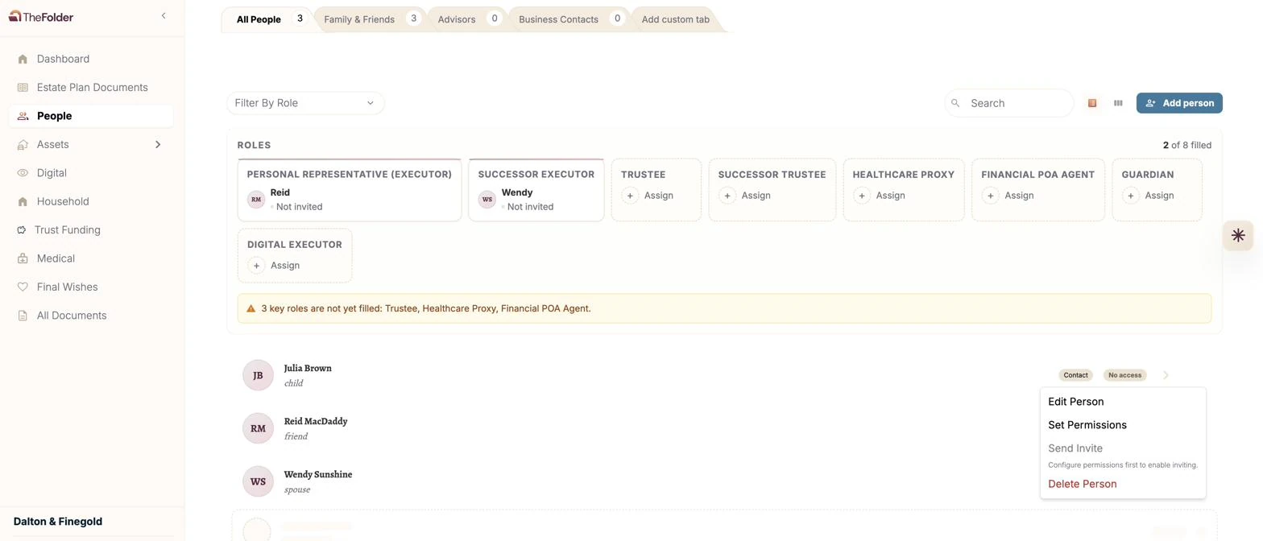Click the Household house icon
This screenshot has width=1263, height=541.
[23, 201]
